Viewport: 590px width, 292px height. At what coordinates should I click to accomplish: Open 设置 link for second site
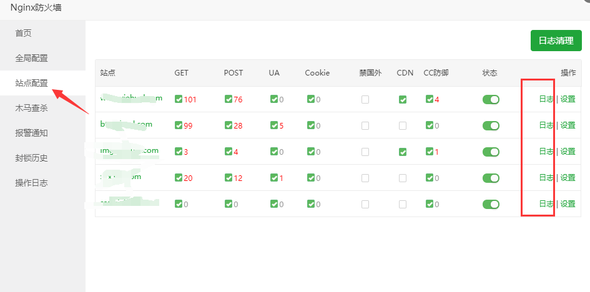coord(568,125)
